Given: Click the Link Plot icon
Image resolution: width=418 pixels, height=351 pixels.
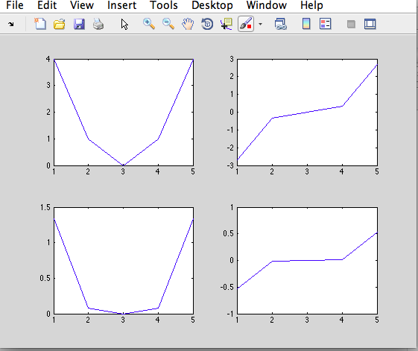Looking at the screenshot, I should click(280, 24).
